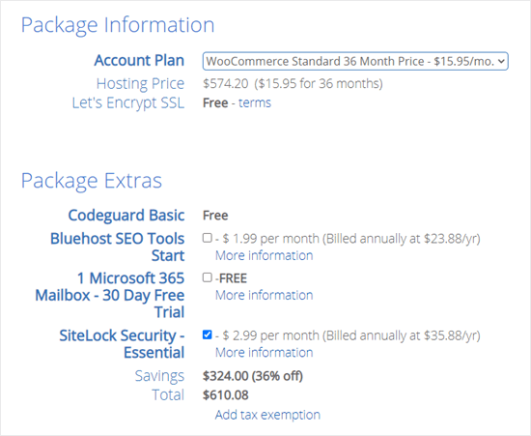Click the $610.08 total amount
Viewport: 531px width, 436px height.
tap(226, 395)
